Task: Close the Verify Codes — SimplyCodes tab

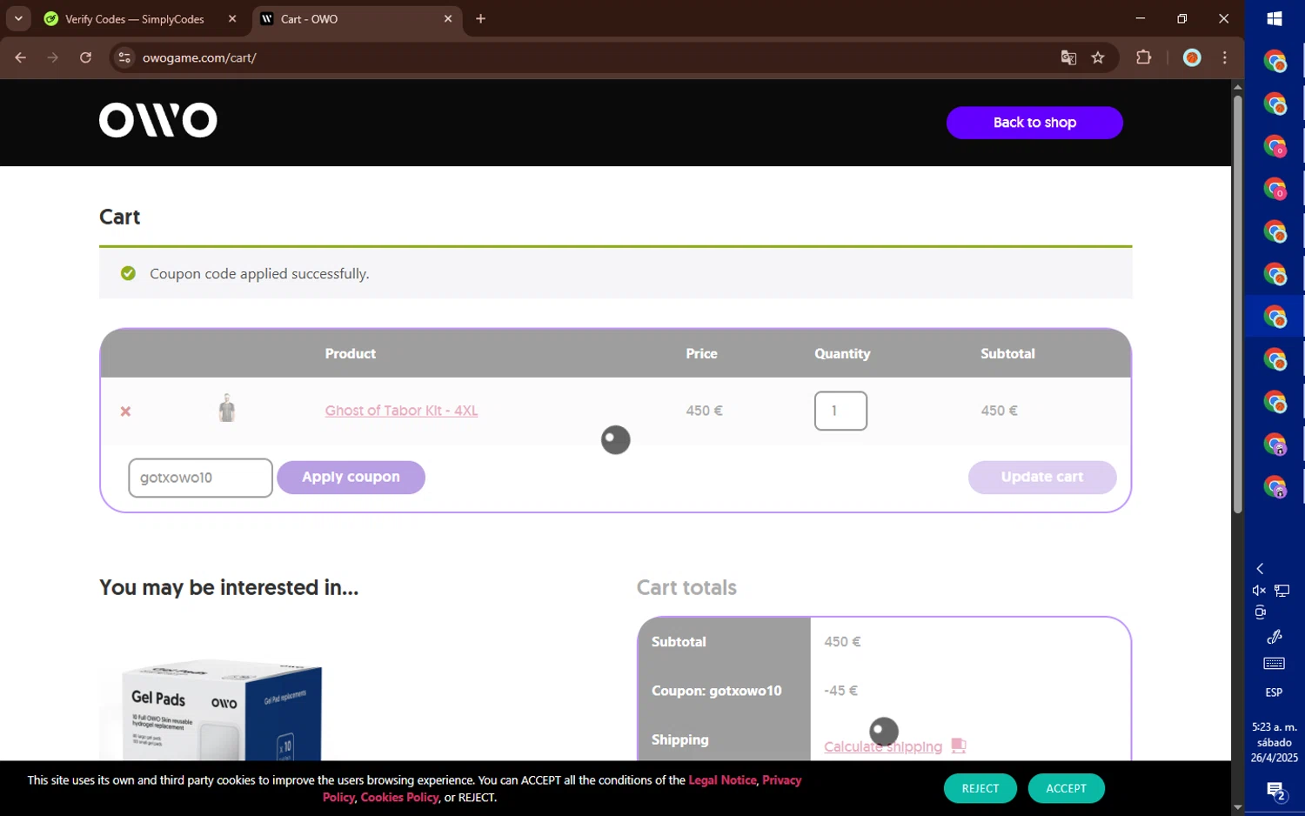Action: click(x=232, y=19)
